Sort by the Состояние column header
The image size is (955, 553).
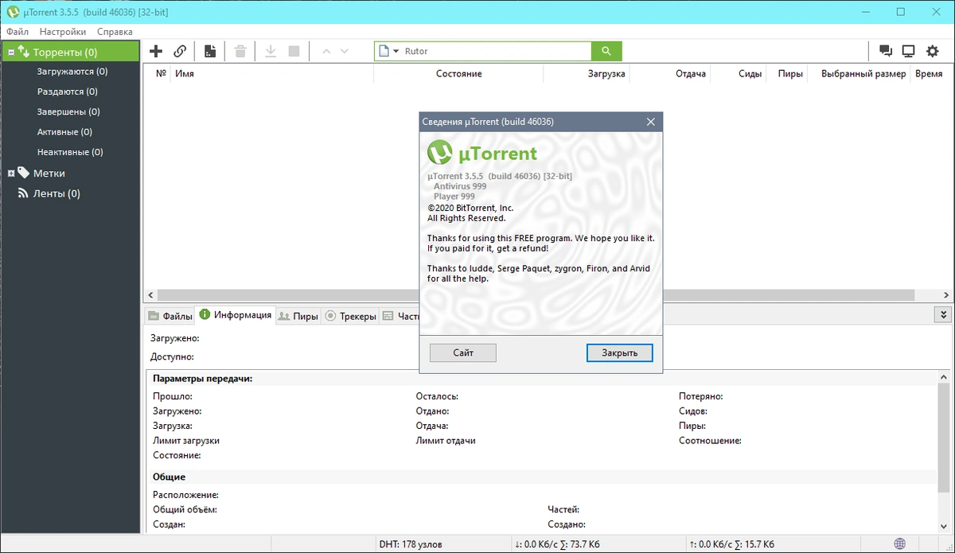pos(458,73)
